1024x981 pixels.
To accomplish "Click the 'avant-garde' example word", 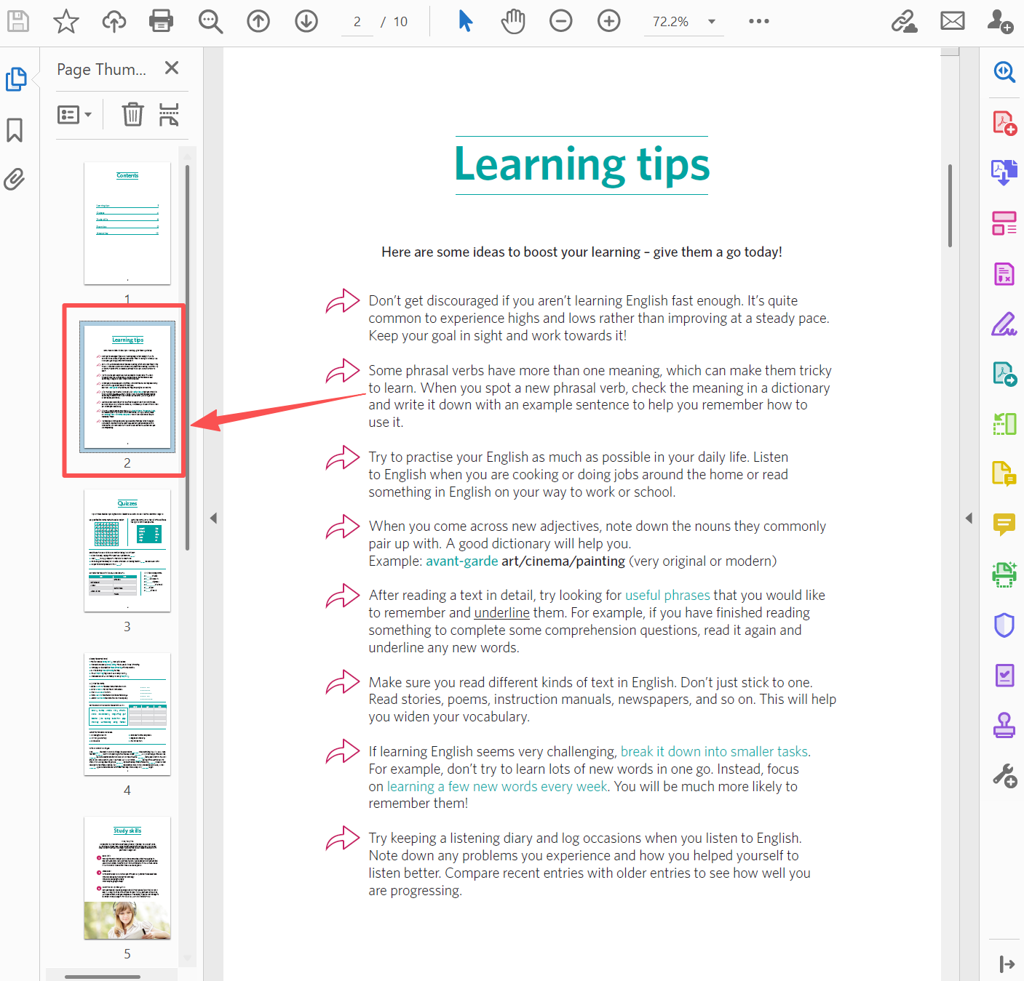I will [462, 561].
